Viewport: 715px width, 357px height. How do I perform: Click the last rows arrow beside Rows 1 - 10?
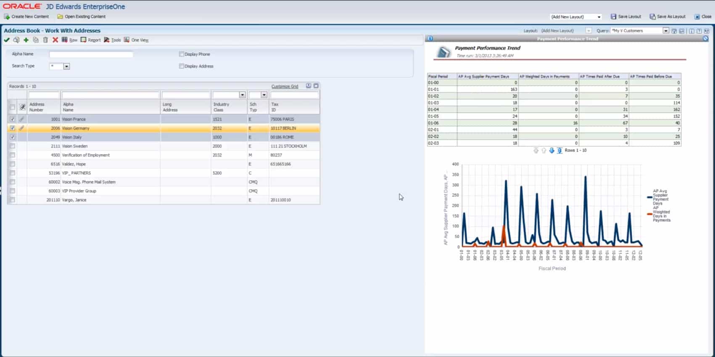pyautogui.click(x=559, y=150)
